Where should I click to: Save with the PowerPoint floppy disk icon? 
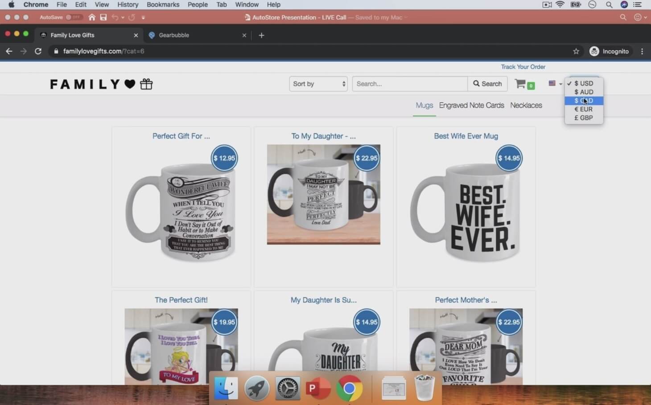tap(103, 17)
